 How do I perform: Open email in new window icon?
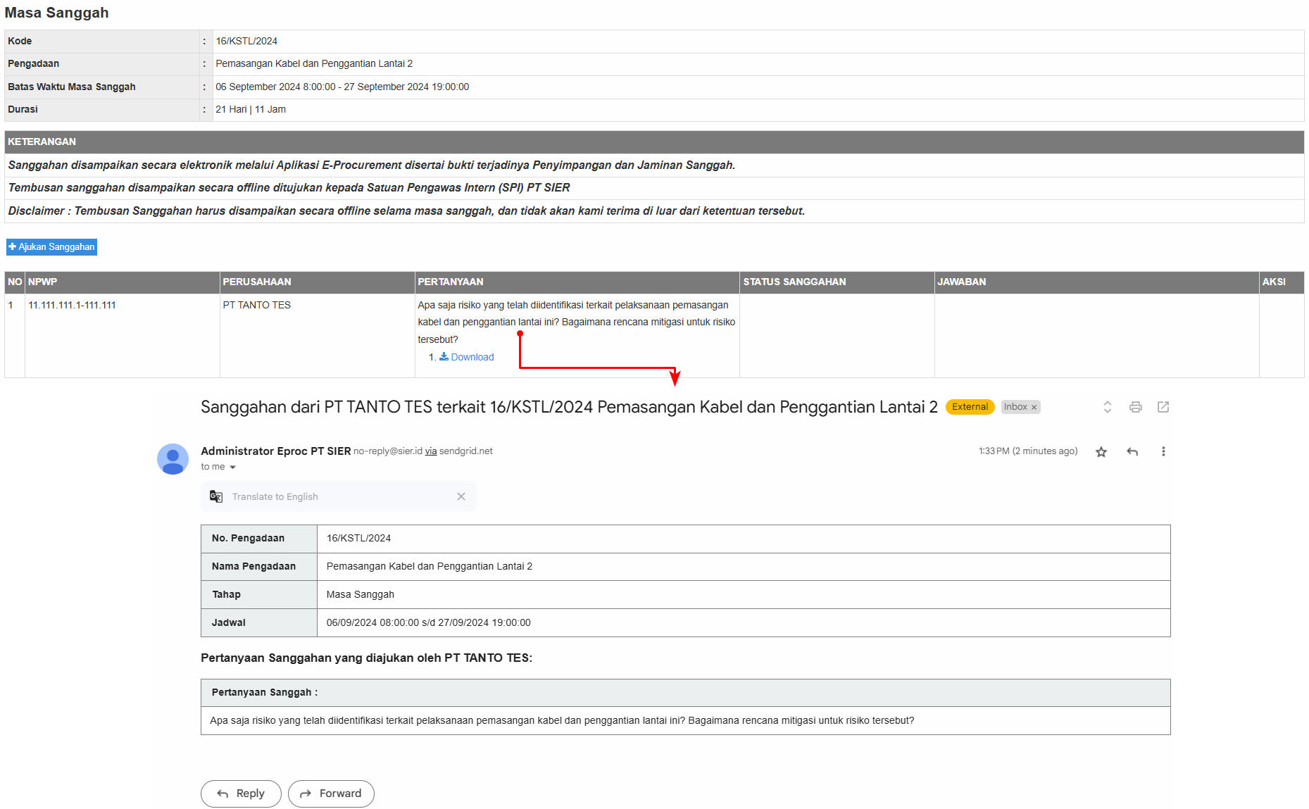coord(1163,407)
